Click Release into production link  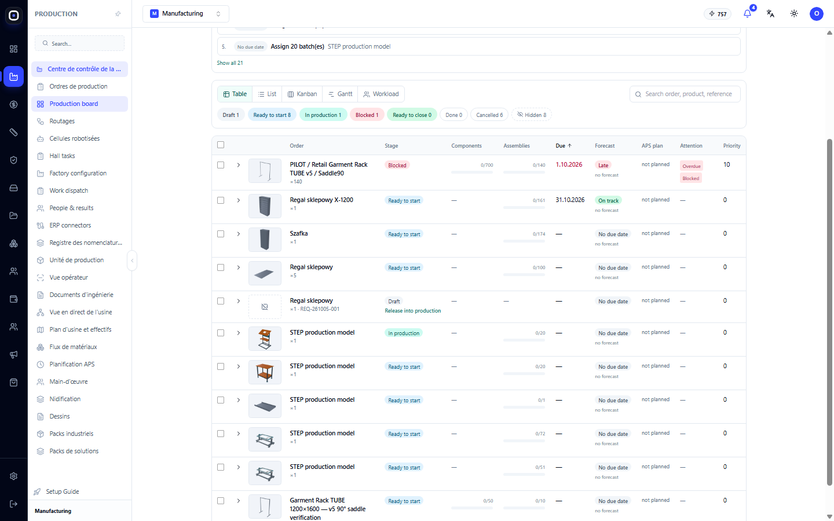click(413, 311)
